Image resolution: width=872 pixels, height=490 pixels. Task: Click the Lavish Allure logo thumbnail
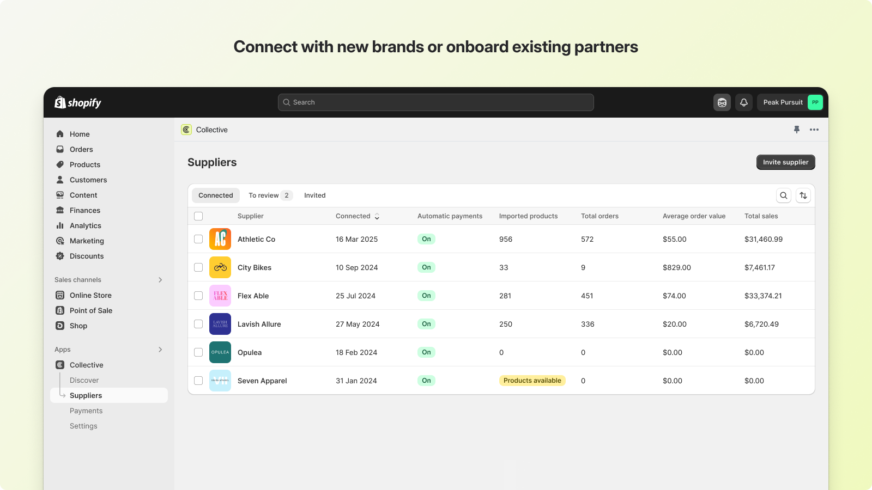coord(220,324)
